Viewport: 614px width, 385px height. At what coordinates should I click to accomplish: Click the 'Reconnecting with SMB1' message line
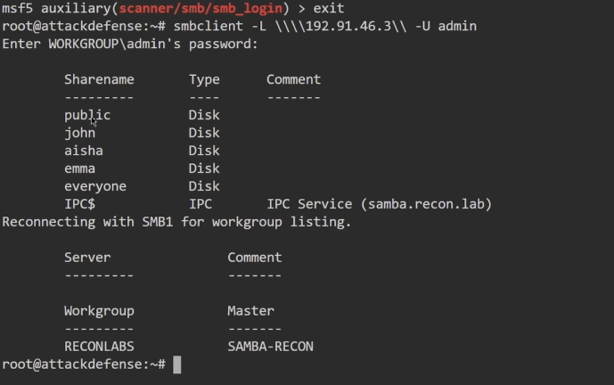tap(176, 222)
